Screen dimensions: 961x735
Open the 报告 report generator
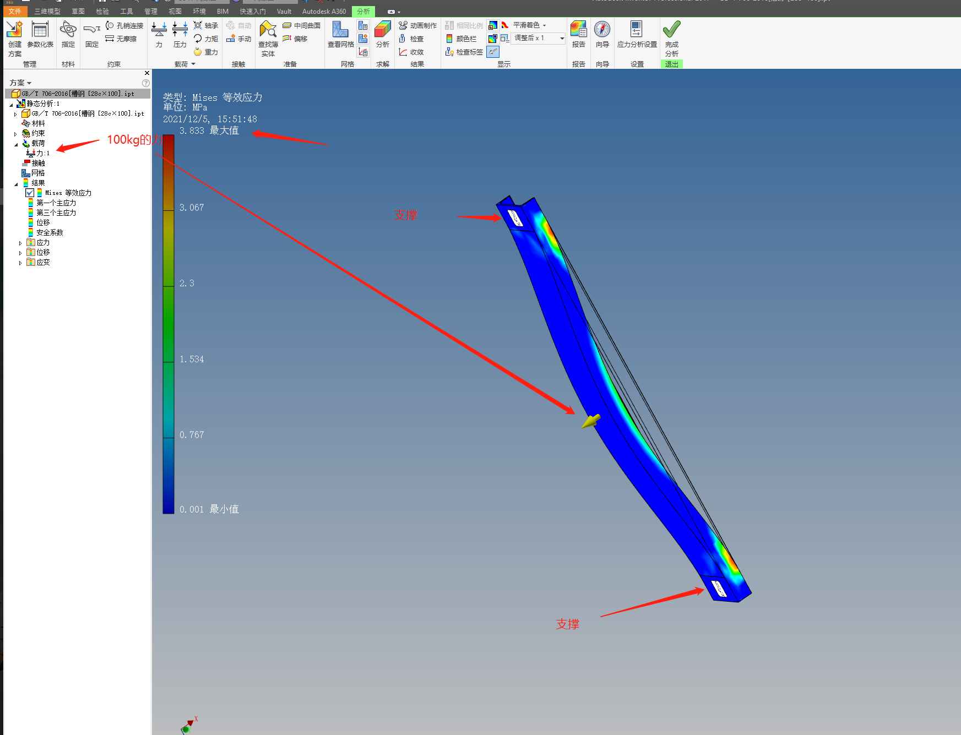(x=579, y=35)
